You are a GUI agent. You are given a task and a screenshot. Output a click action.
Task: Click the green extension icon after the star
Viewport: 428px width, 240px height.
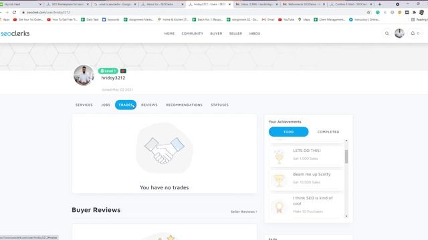point(377,12)
